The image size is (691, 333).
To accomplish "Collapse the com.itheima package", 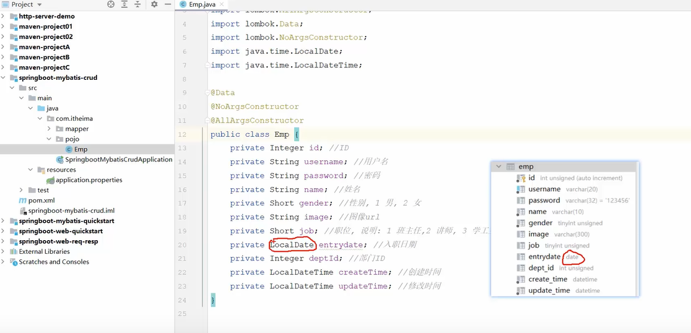I will tap(40, 118).
